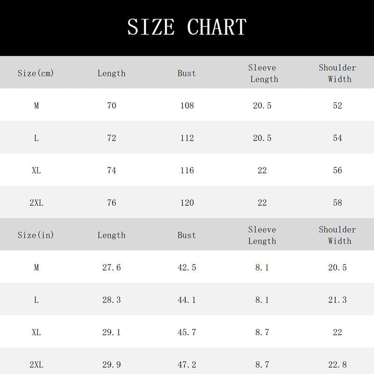Click the shoulder width value 58
Image resolution: width=374 pixels, height=374 pixels.
[x=338, y=203]
